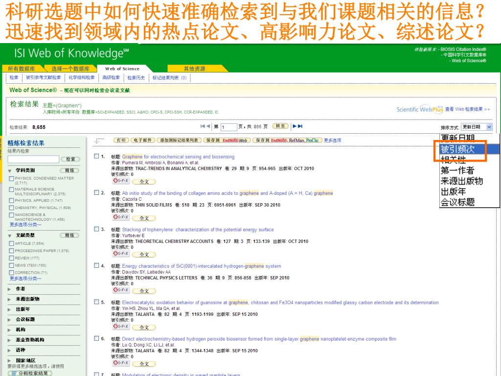Open S·F·X links for the Lu Q article
The image size is (501, 376).
pyautogui.click(x=121, y=363)
